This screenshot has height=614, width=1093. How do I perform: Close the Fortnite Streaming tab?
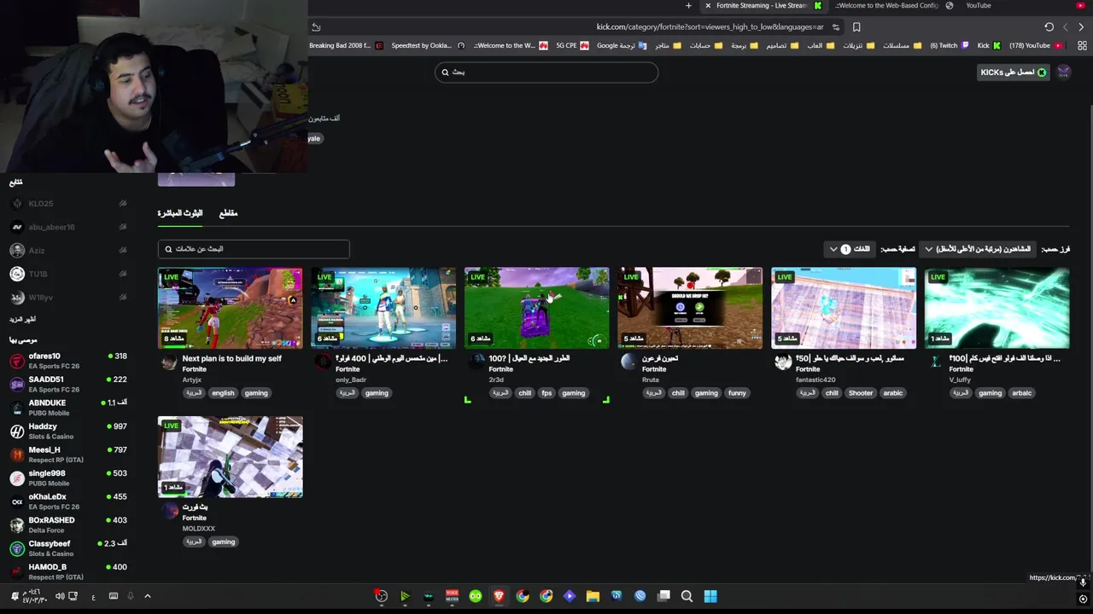pos(708,6)
